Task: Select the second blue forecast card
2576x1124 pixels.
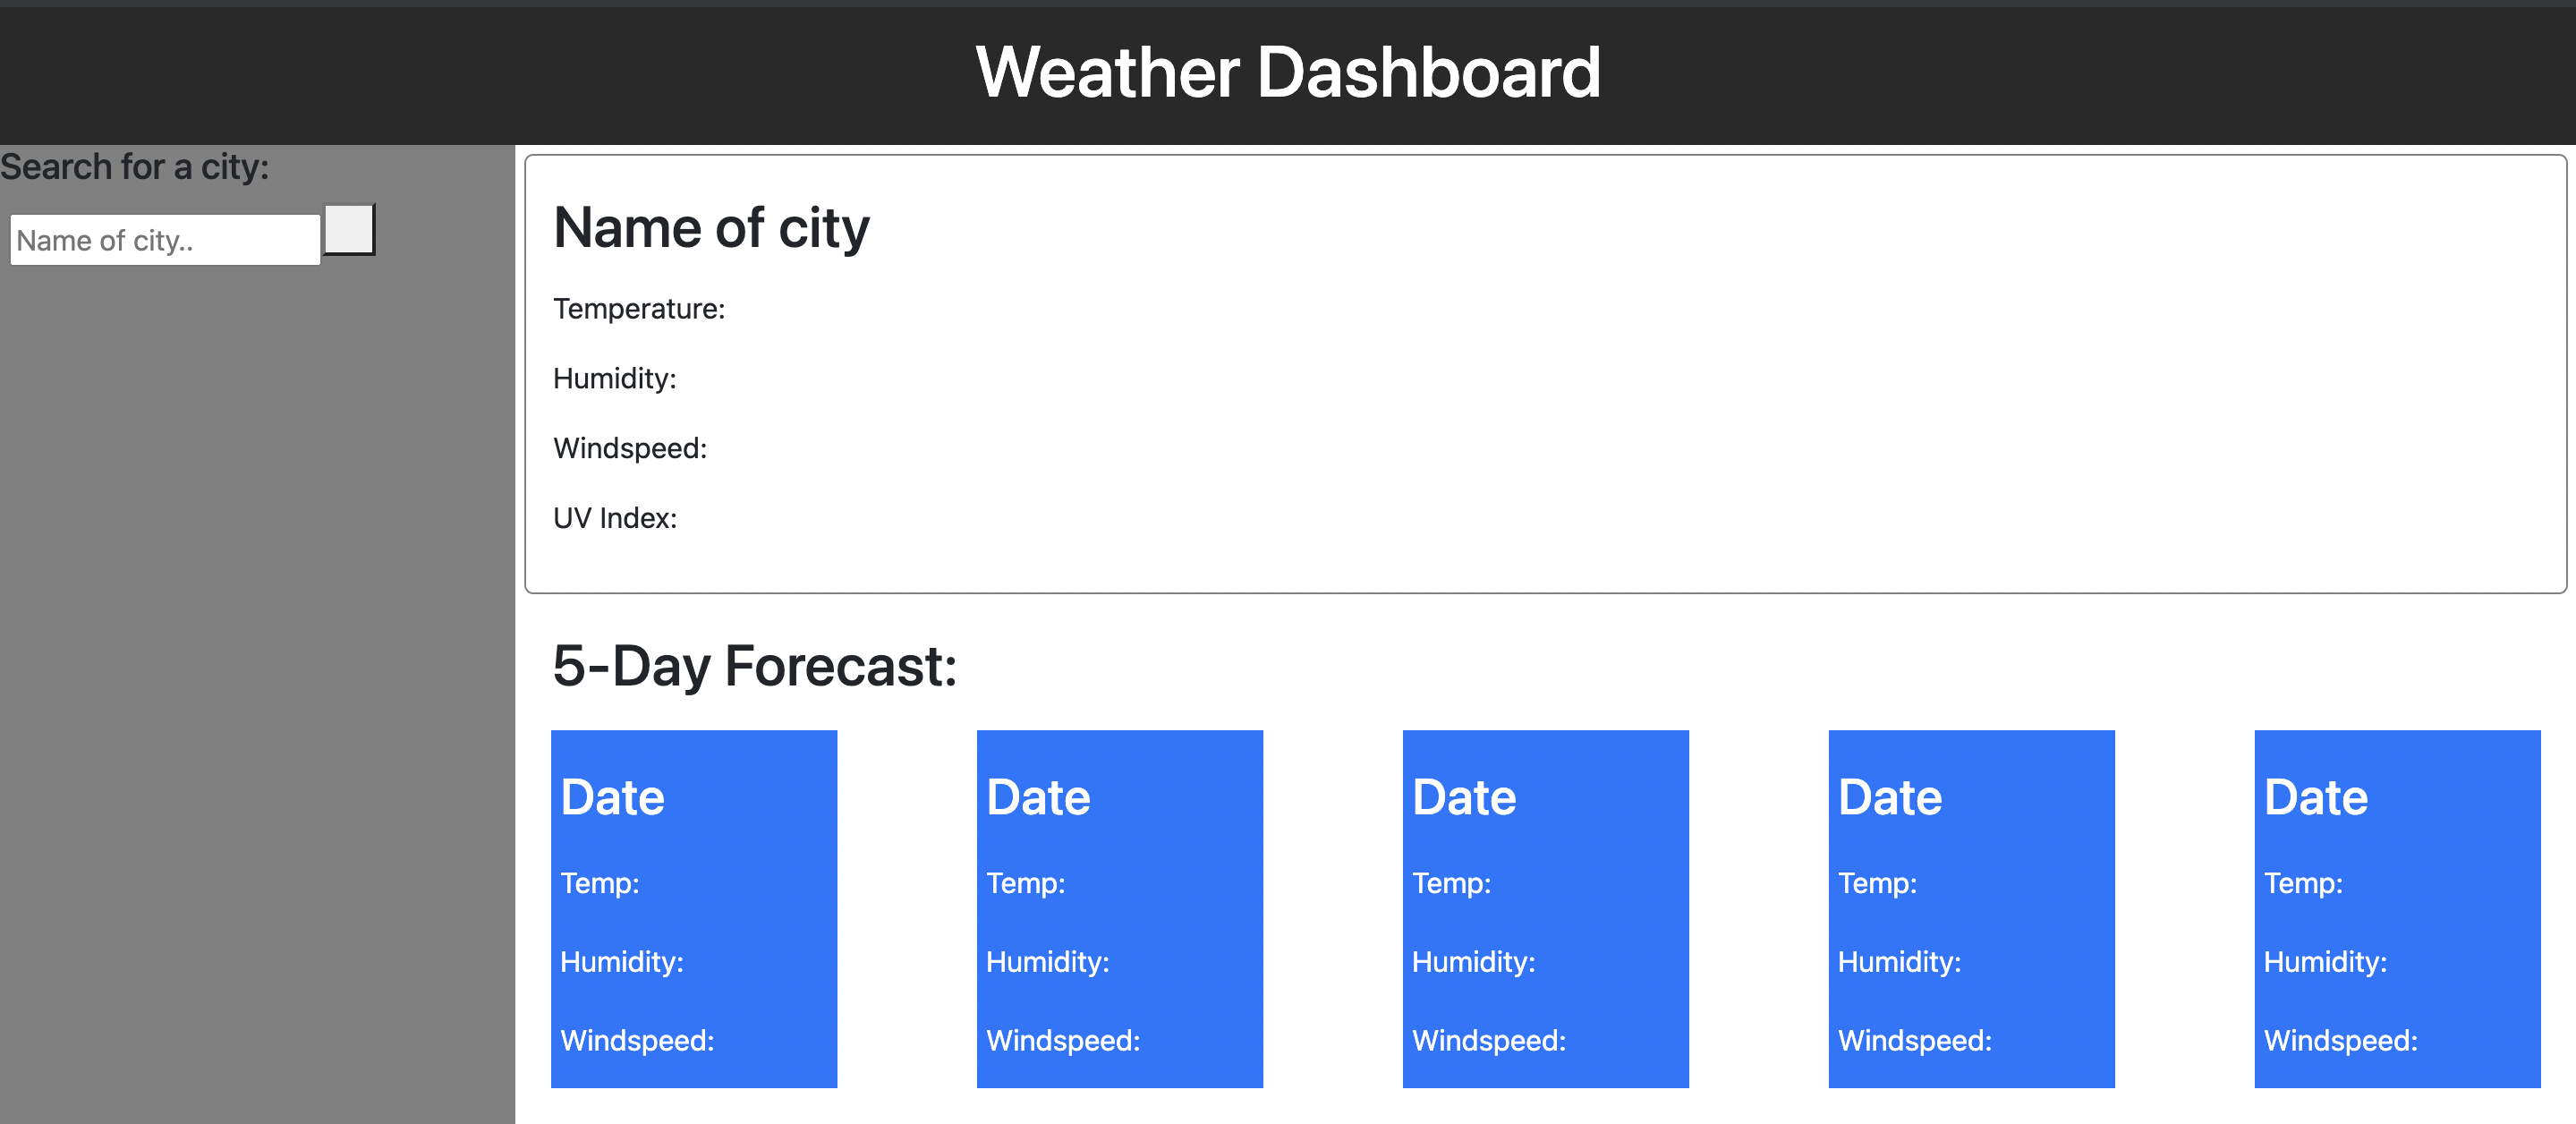Action: point(1120,909)
